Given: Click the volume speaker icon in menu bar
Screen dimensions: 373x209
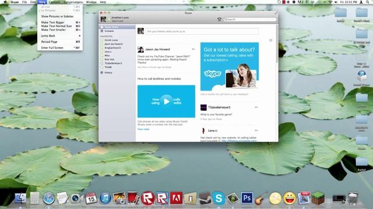Looking at the screenshot, I should tap(336, 2).
